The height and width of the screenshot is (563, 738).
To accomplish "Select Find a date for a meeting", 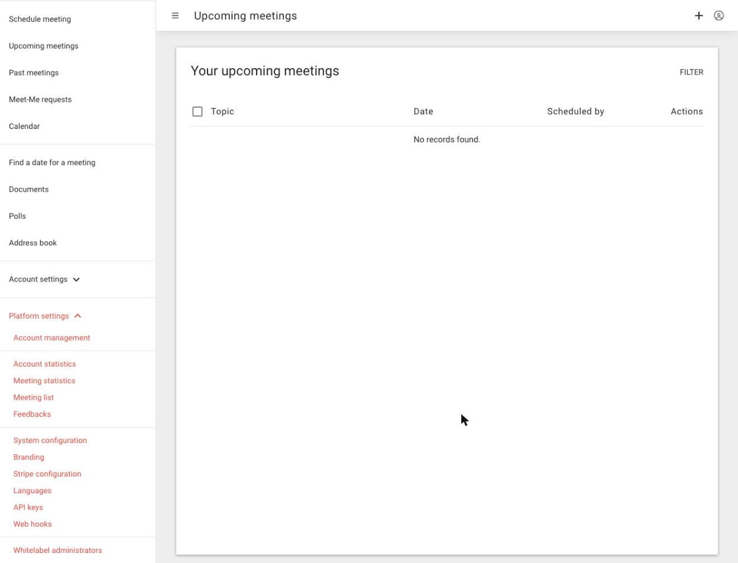I will [x=52, y=163].
